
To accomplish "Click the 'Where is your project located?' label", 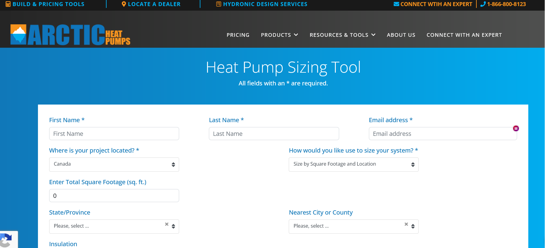I will [94, 150].
